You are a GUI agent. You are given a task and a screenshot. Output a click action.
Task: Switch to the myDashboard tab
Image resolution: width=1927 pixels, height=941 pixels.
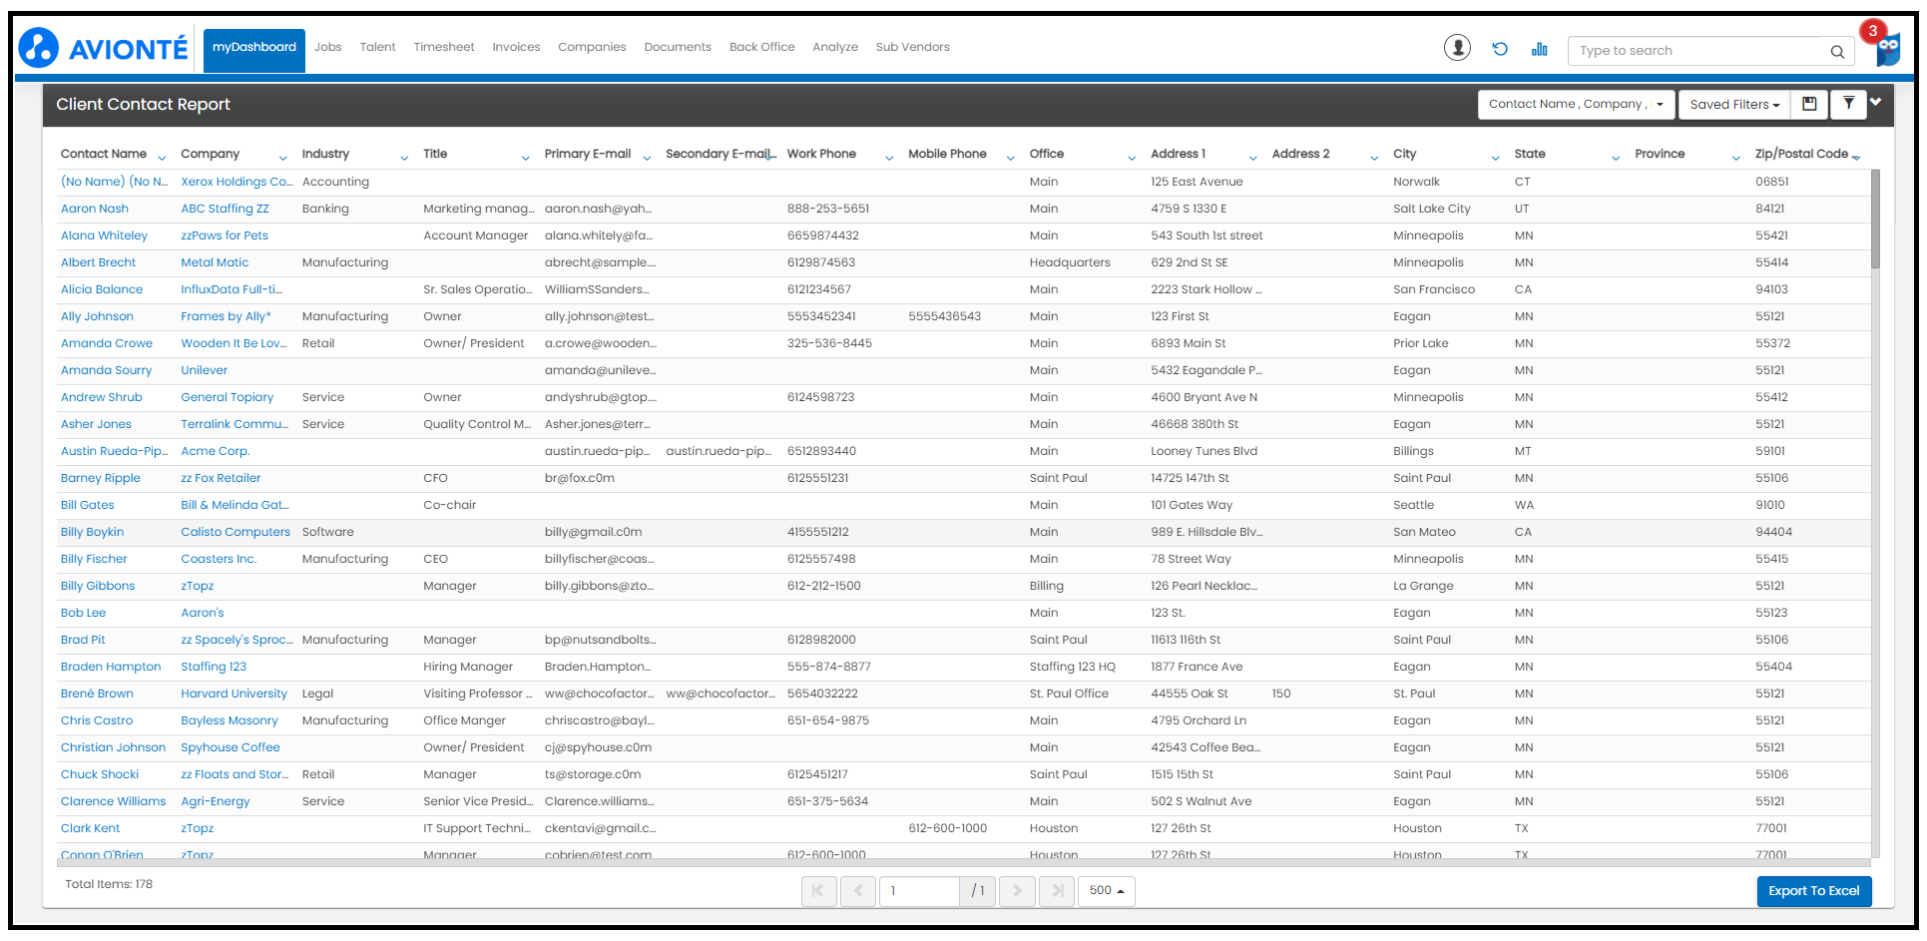coord(254,49)
